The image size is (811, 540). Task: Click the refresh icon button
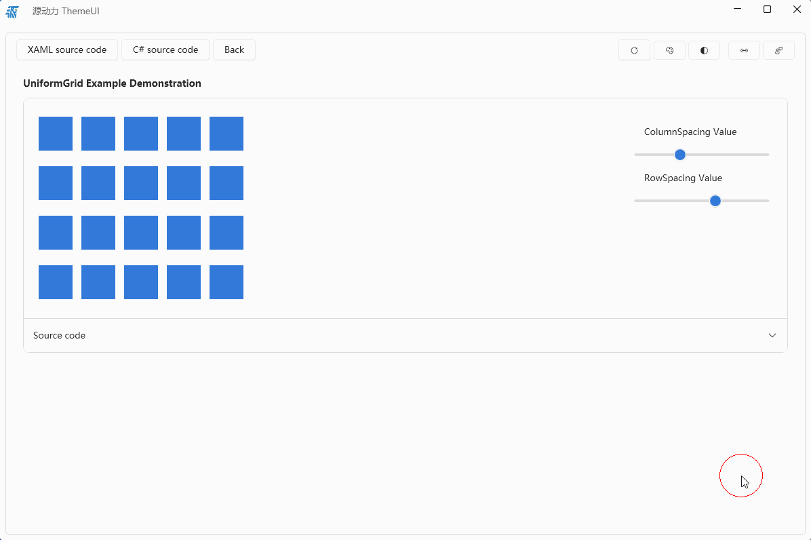point(634,50)
